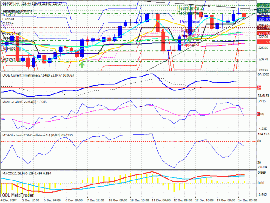The width and height of the screenshot is (270, 203).
Task: Click the Pivot level label
Action: point(190,22)
